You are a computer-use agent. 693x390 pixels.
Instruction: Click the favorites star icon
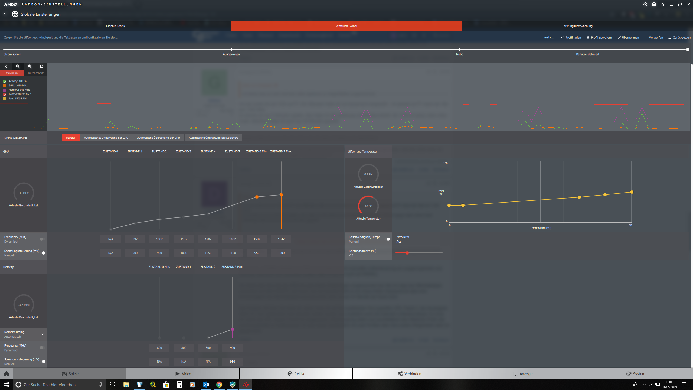pyautogui.click(x=663, y=4)
